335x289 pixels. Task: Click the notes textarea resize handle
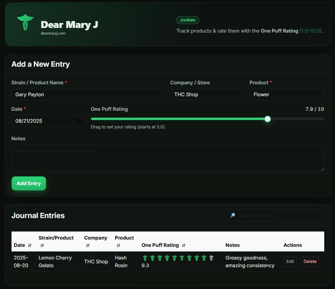322,169
